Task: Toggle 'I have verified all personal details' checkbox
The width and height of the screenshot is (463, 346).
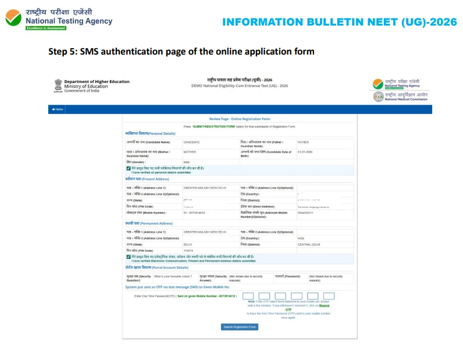Action: (x=129, y=168)
